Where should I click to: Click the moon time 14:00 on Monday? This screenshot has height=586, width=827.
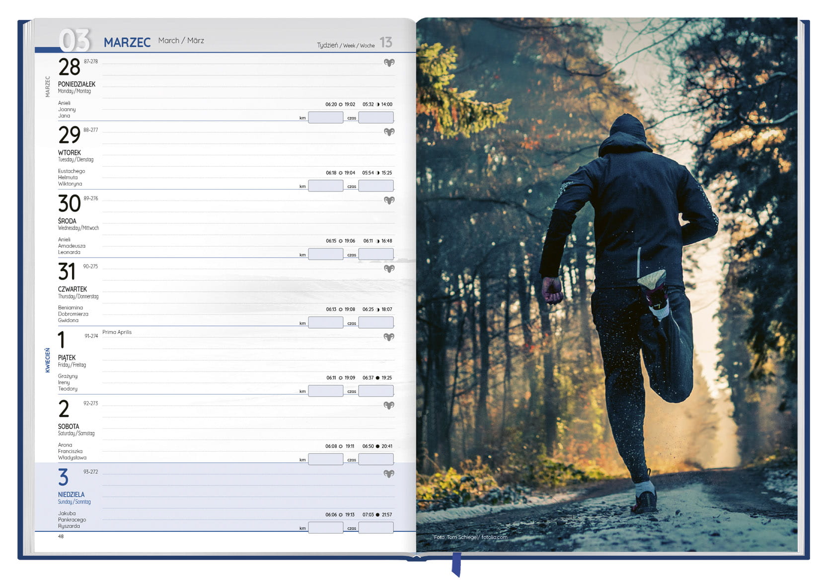point(386,104)
